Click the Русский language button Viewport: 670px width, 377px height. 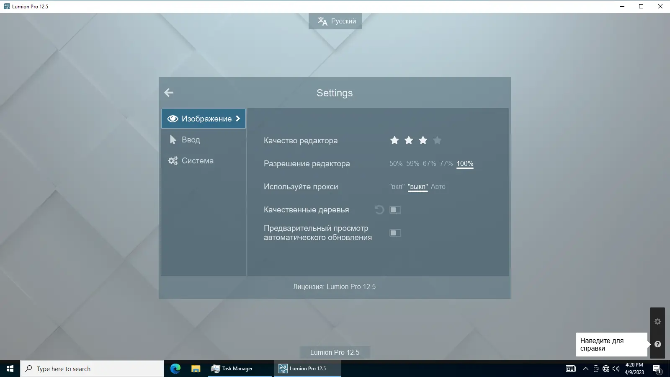pyautogui.click(x=335, y=21)
